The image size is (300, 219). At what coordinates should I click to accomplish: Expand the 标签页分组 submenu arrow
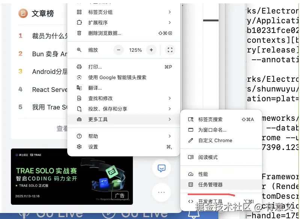pyautogui.click(x=169, y=12)
